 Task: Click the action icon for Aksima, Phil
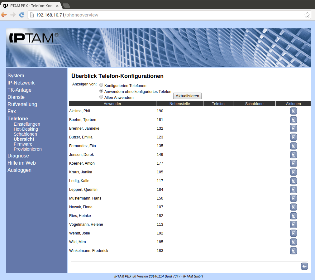[x=293, y=111]
